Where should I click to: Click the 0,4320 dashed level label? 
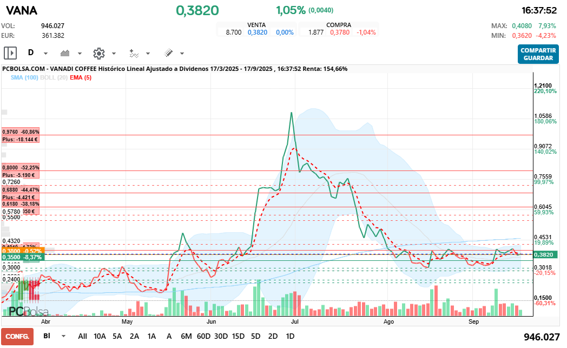11,241
